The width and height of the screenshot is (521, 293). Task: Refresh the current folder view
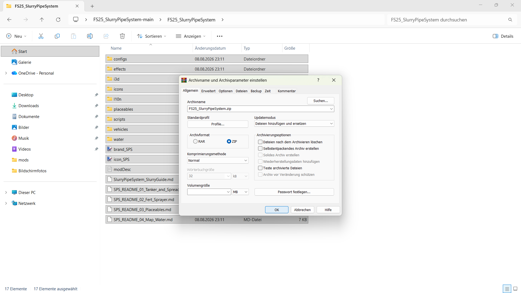58,20
